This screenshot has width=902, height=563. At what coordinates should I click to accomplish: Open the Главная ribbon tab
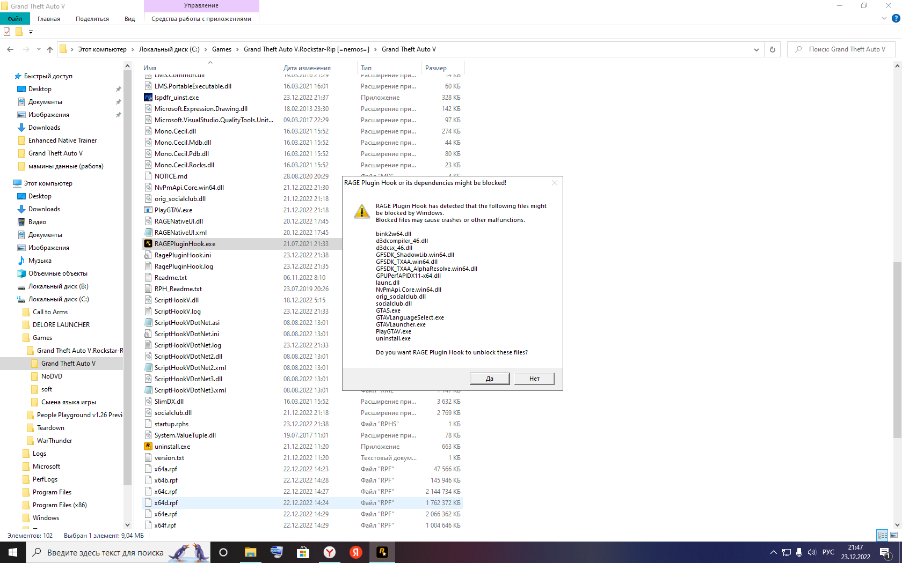(x=49, y=19)
